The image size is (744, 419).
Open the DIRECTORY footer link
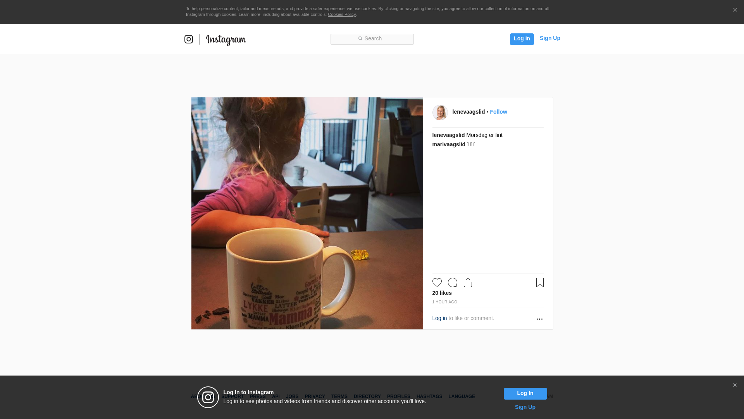pyautogui.click(x=367, y=396)
